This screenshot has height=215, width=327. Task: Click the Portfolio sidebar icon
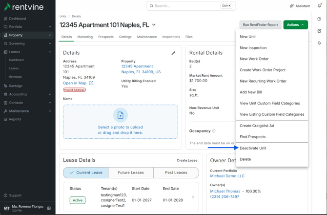pyautogui.click(x=6, y=27)
